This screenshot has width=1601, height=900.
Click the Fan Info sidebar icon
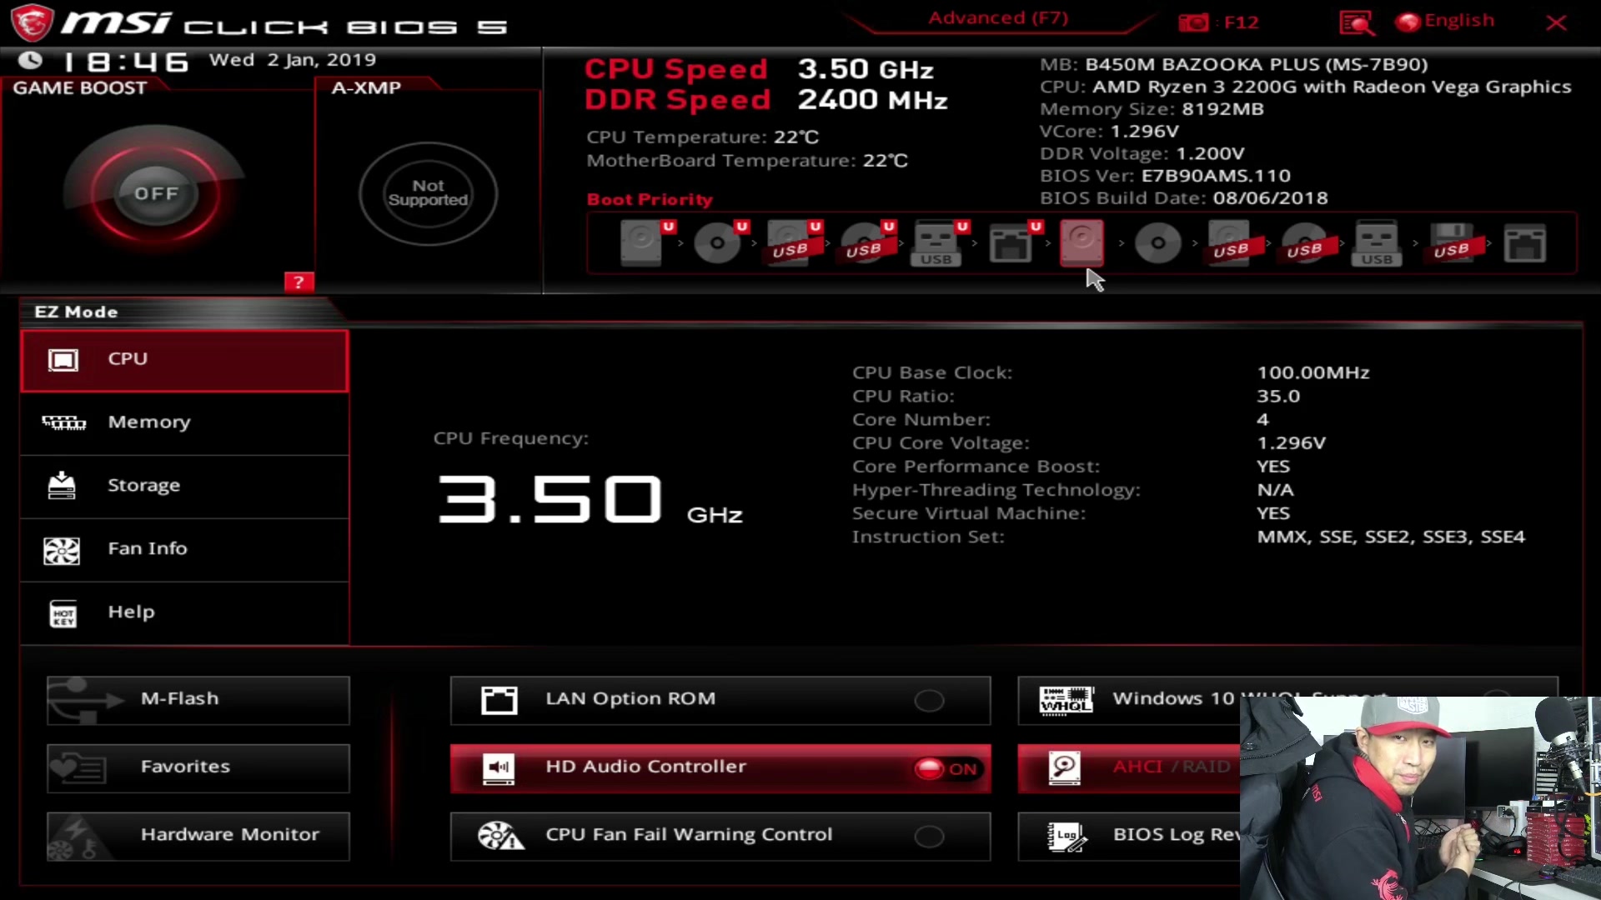62,549
